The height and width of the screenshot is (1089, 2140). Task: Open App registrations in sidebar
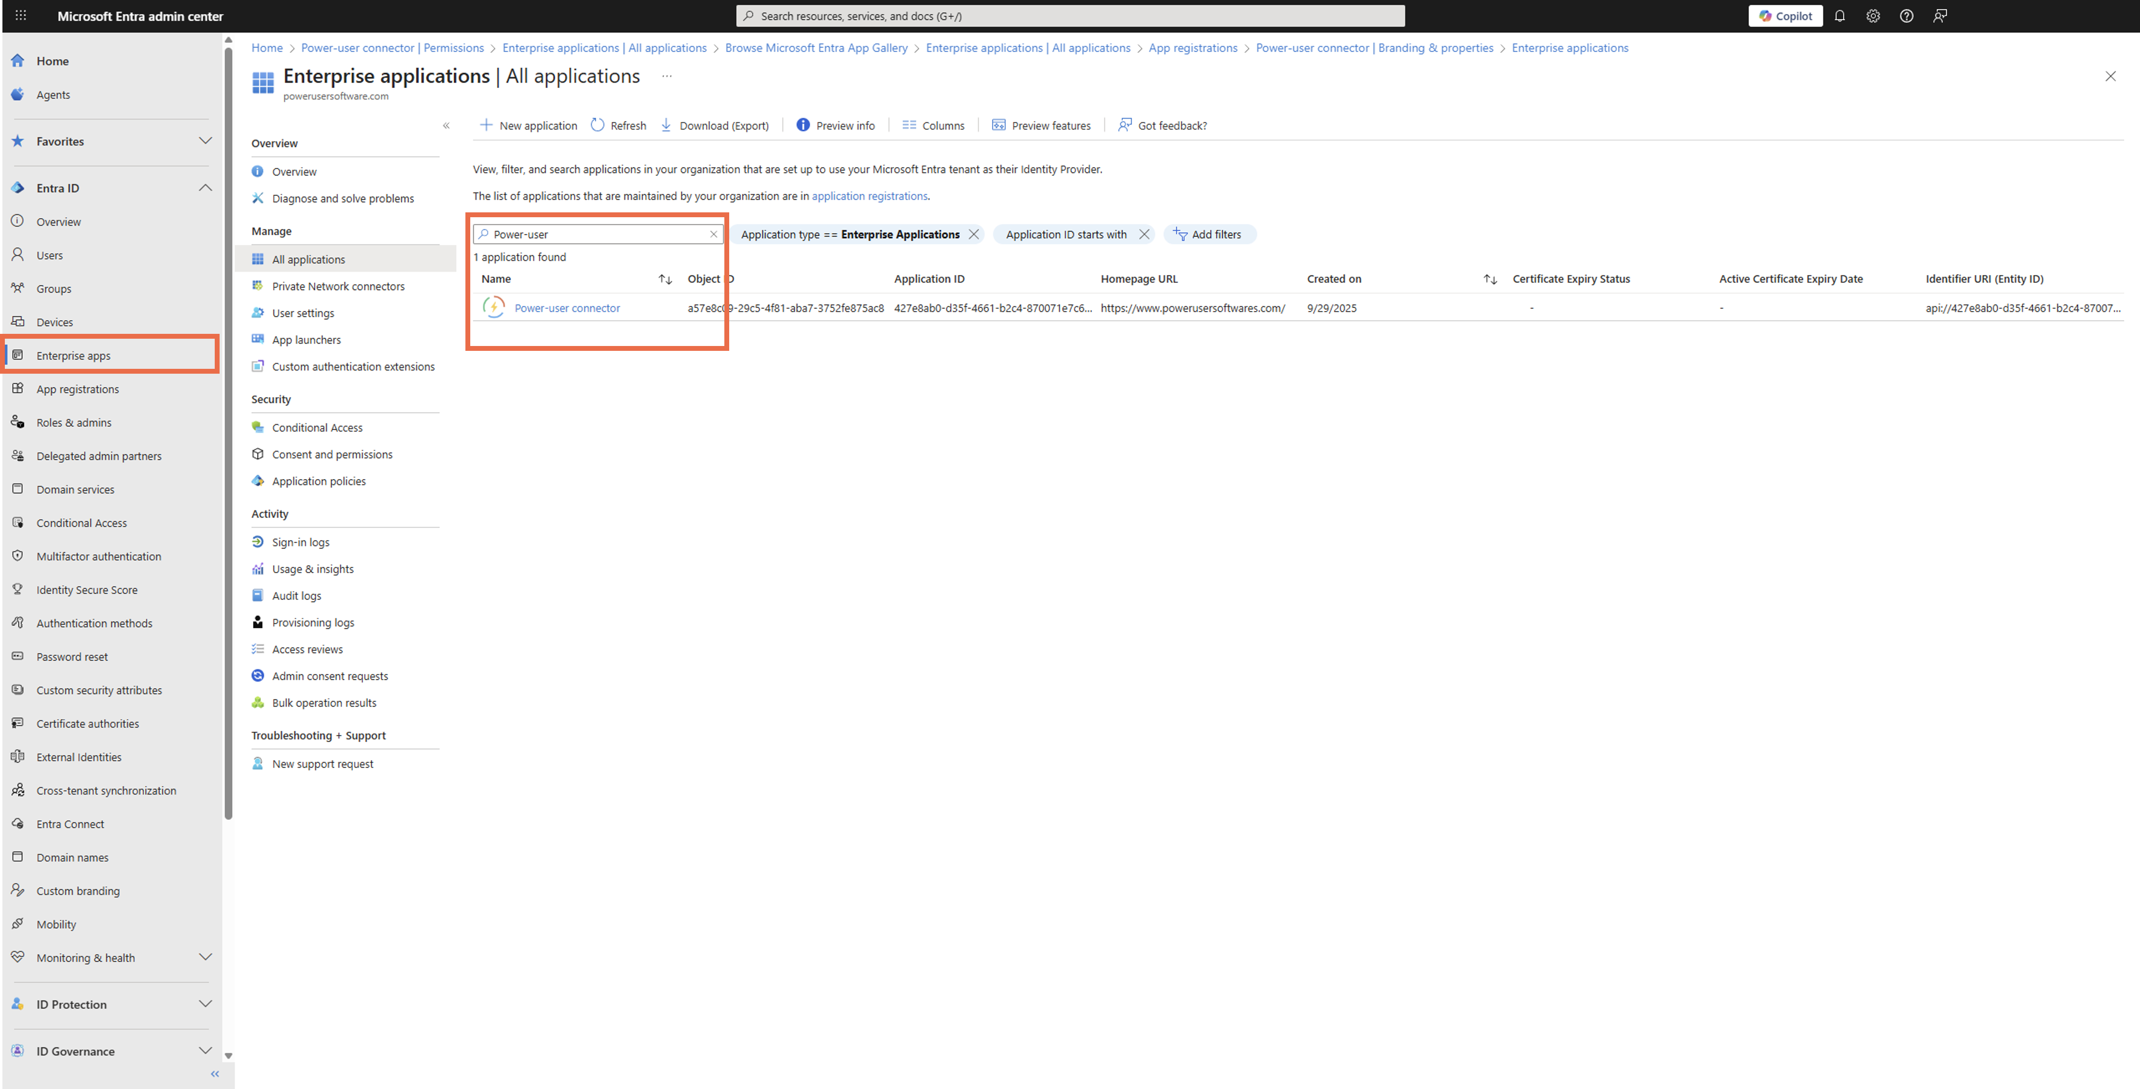coord(77,389)
